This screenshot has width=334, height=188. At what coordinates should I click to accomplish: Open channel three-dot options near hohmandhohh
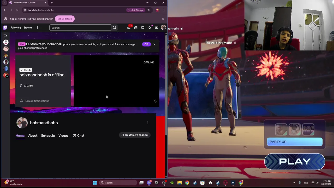point(148,123)
